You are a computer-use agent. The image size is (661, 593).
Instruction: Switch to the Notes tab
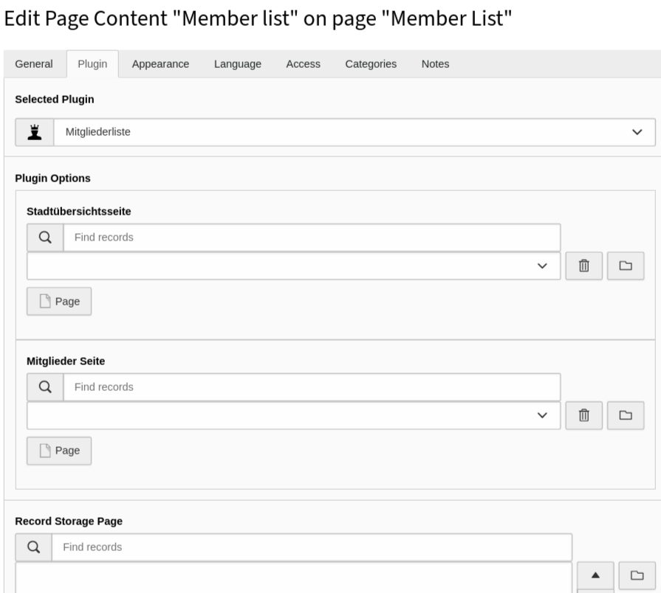click(x=435, y=64)
